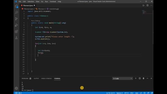Open the Selection menu
The image size is (167, 94).
[x=31, y=2]
